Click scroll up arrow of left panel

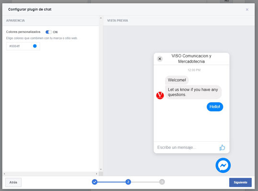(x=101, y=18)
